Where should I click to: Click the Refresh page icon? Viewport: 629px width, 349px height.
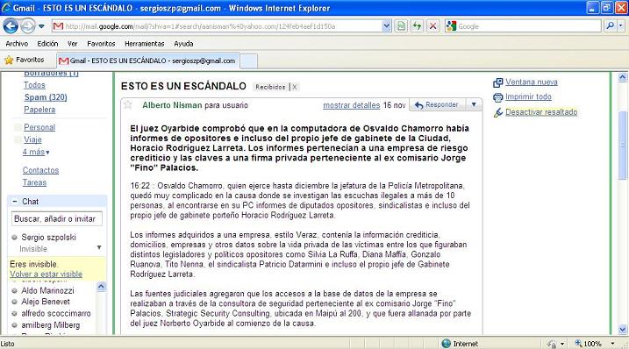pos(418,26)
